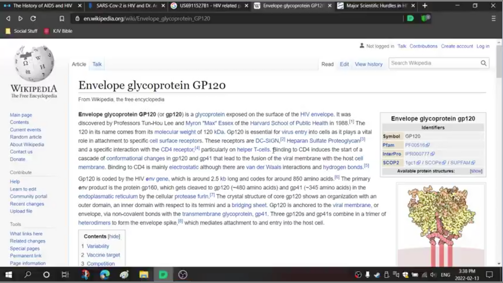Open a new browser tab

(425, 6)
